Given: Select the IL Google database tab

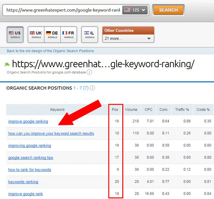Looking at the screenshot, I should coord(90,34).
